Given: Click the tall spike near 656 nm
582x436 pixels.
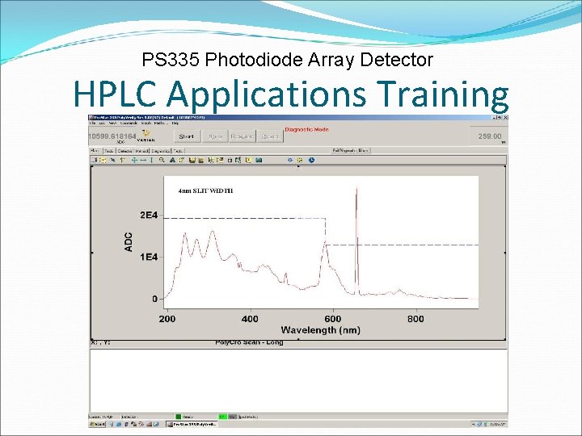Looking at the screenshot, I should (356, 241).
